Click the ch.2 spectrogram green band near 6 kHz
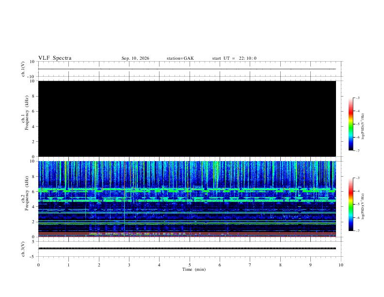This screenshot has height=297, width=384. tap(187, 190)
